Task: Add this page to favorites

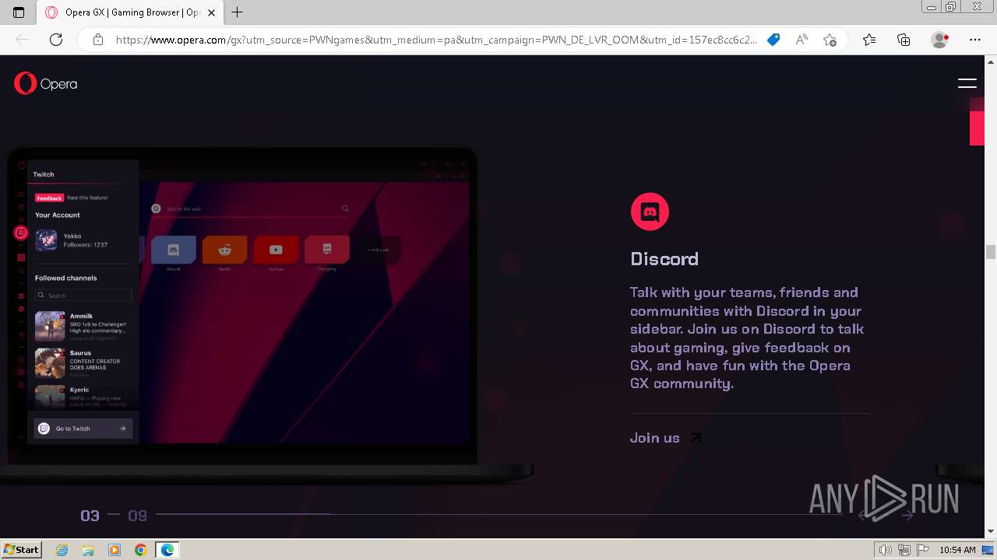Action: point(830,40)
